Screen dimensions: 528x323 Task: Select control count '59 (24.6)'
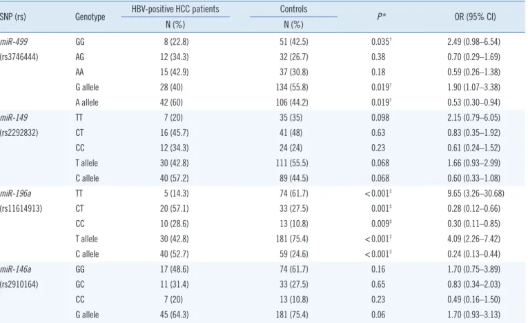tap(293, 254)
